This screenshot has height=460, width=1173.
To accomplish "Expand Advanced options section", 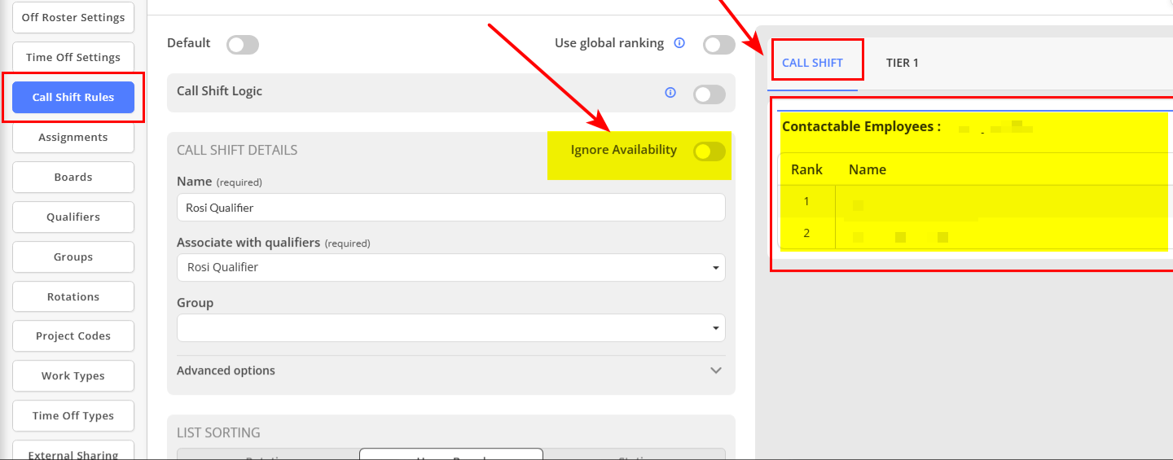I will 450,370.
